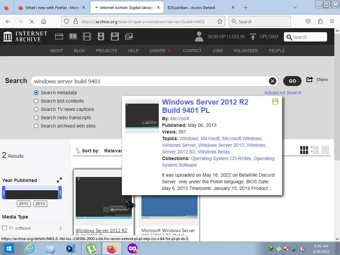The image size is (340, 255).
Task: Open the Images section icon
Action: click(129, 37)
